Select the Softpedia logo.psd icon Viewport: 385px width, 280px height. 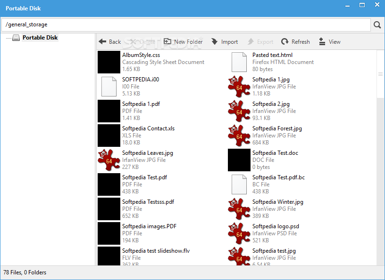pyautogui.click(x=239, y=233)
